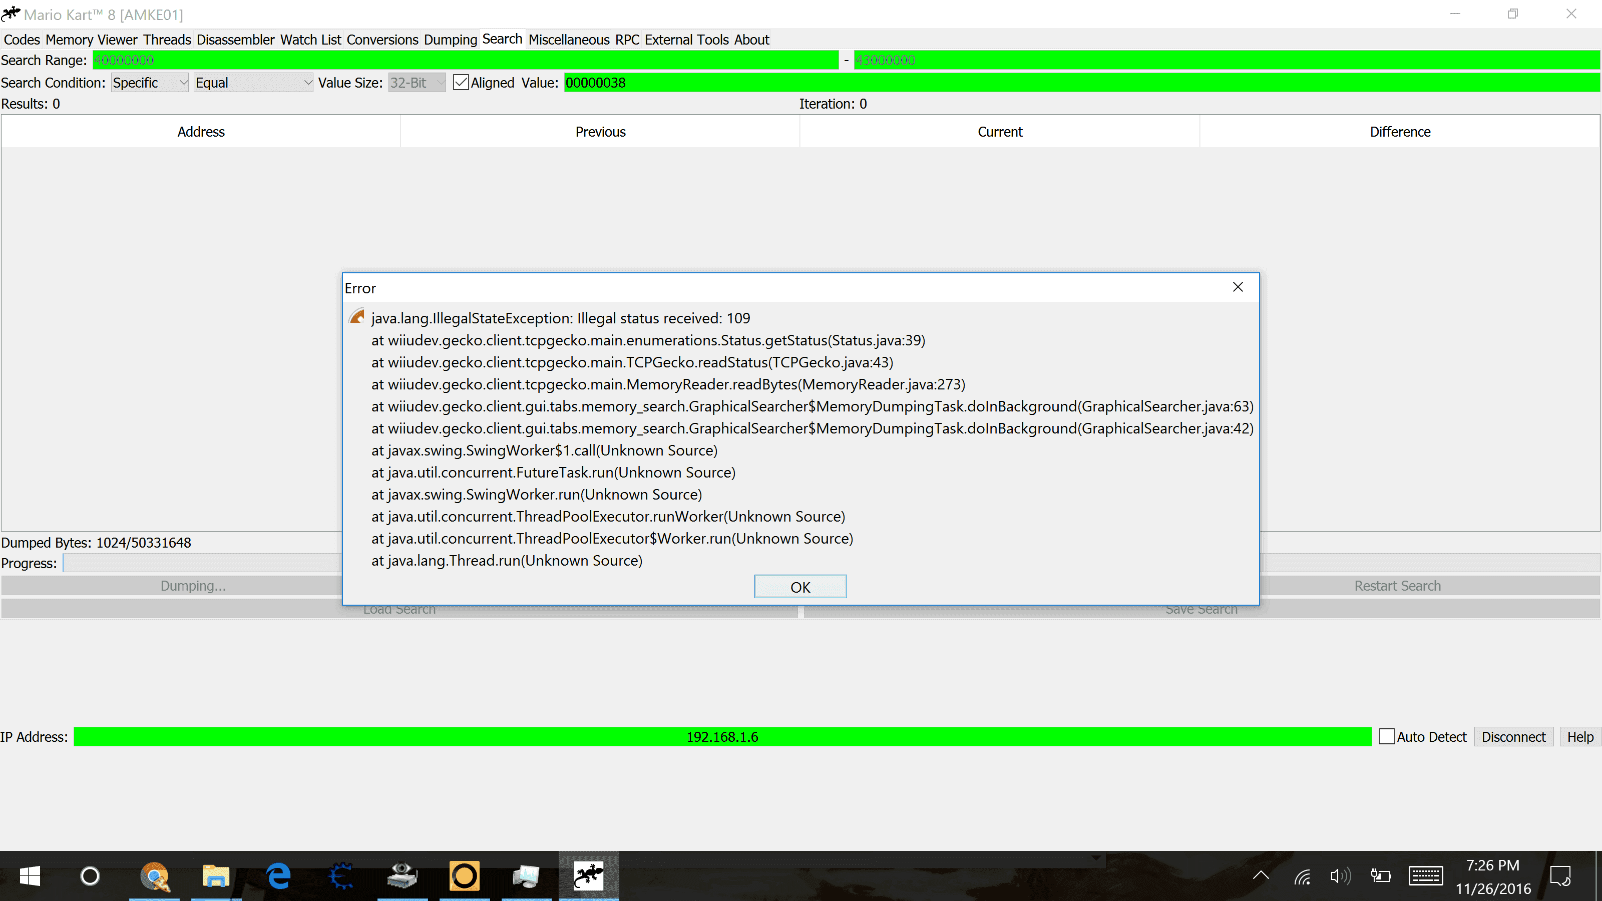Click the Current column header
Screen dimensions: 1602x901
[x=1000, y=132]
